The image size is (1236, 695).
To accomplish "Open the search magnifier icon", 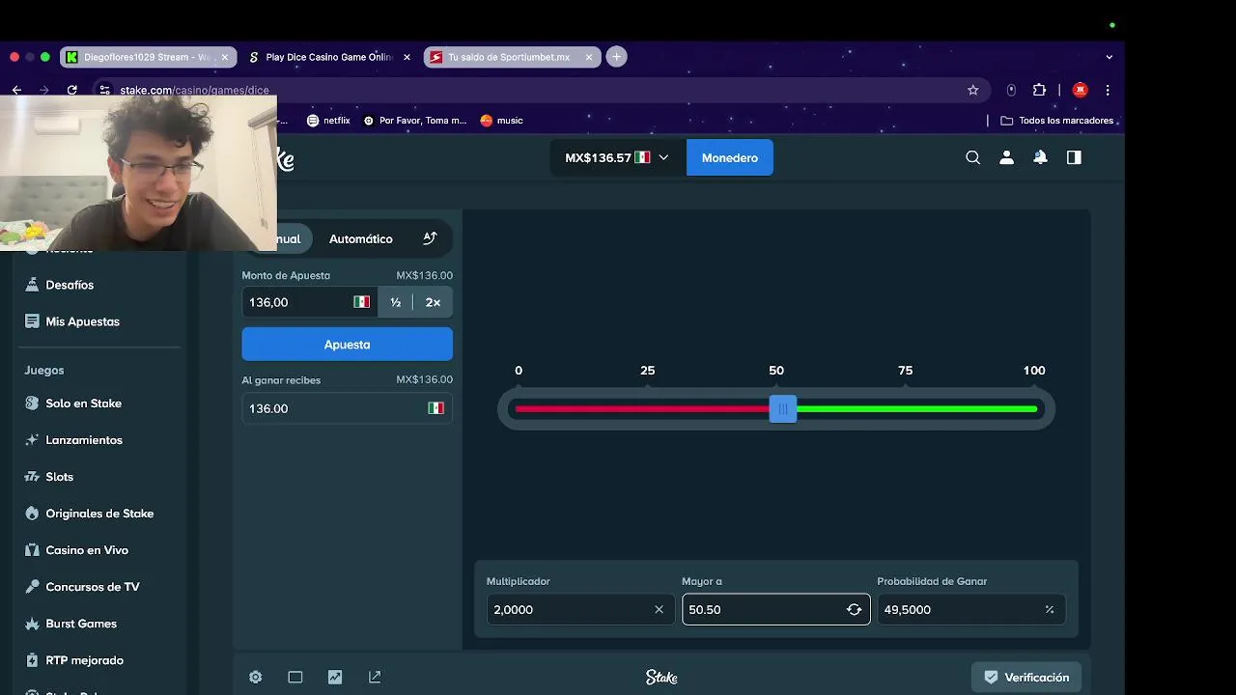I will (972, 157).
